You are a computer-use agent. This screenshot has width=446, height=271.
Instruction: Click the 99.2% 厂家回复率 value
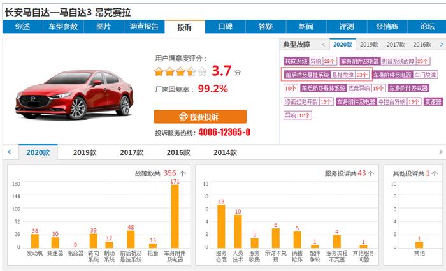(213, 89)
